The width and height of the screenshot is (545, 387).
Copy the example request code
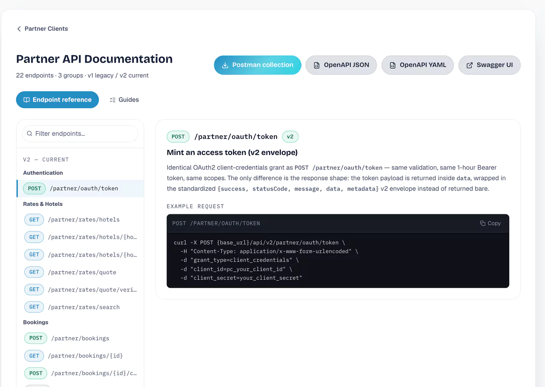point(490,223)
